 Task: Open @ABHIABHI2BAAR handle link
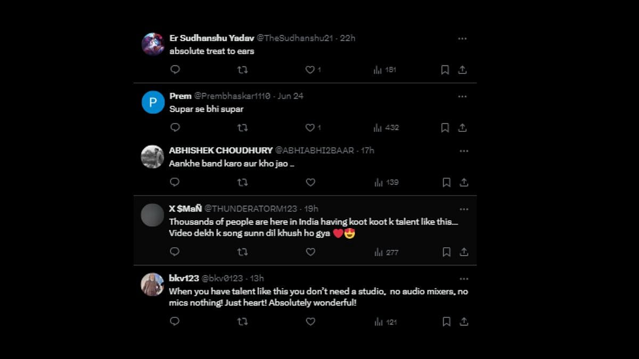point(314,151)
